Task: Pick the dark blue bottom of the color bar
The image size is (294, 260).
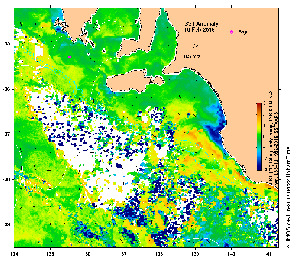Action: click(259, 168)
